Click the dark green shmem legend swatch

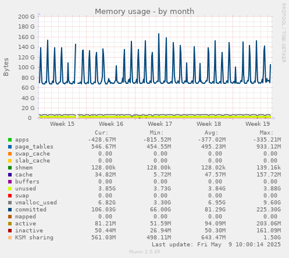point(10,168)
